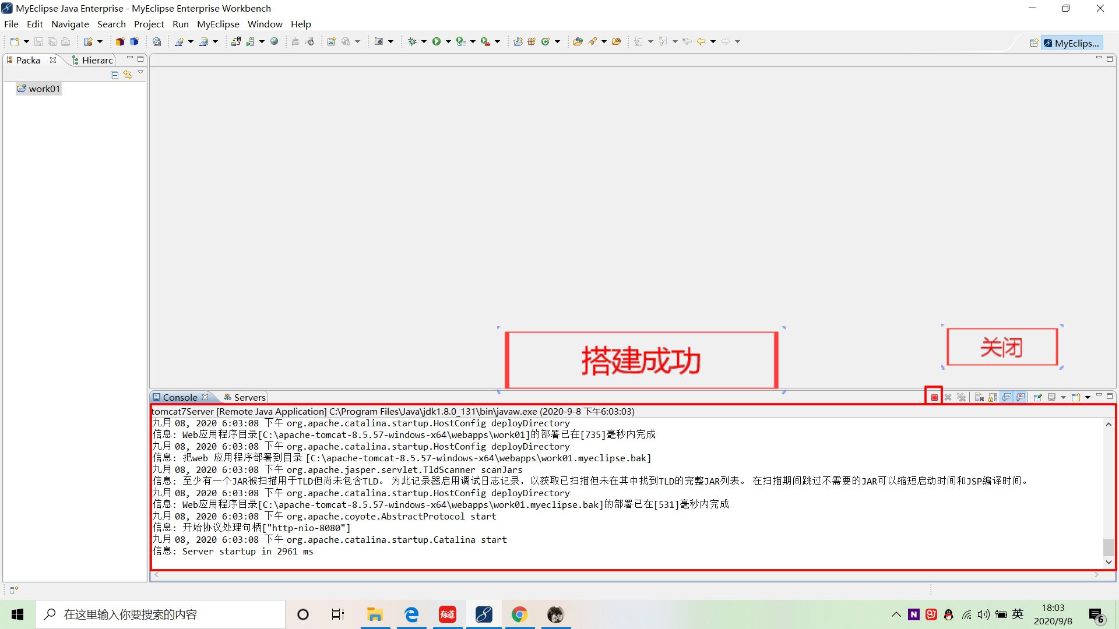The height and width of the screenshot is (629, 1119).
Task: Click the green Run button in toolbar
Action: (x=436, y=41)
